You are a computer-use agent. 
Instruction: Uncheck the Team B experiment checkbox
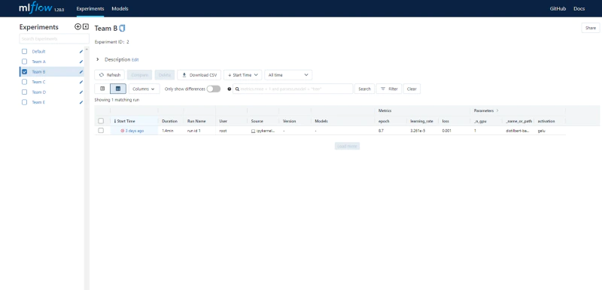click(x=25, y=71)
